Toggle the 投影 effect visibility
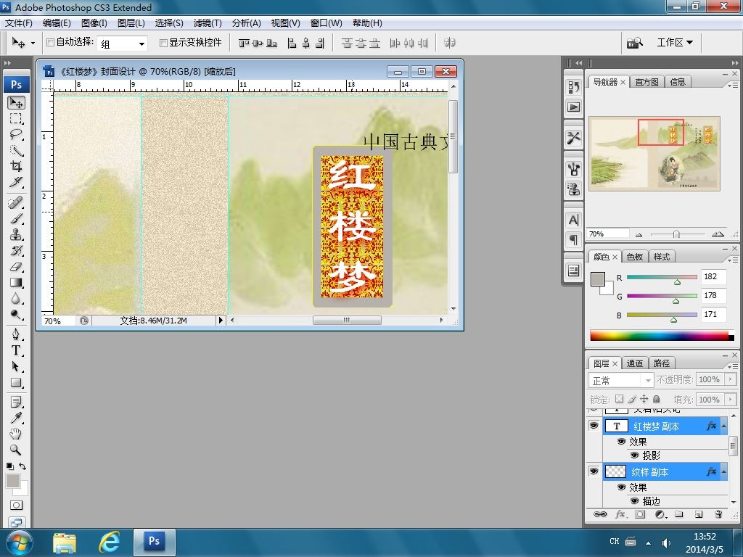The image size is (743, 557). pyautogui.click(x=635, y=455)
